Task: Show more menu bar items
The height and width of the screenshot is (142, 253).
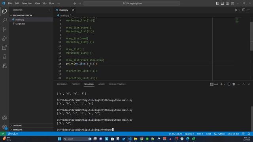Action: (x=59, y=4)
